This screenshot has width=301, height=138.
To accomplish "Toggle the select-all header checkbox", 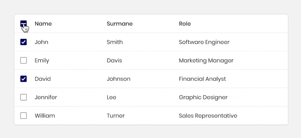I will point(24,24).
